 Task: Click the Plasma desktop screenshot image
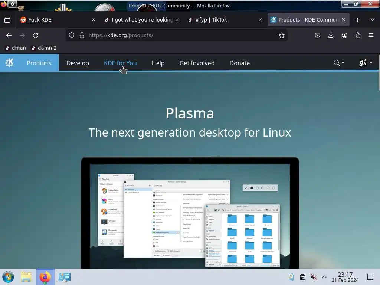click(x=190, y=213)
